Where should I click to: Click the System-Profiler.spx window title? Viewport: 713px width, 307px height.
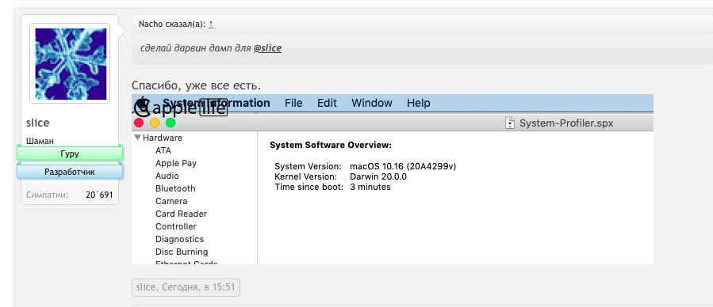pos(566,123)
